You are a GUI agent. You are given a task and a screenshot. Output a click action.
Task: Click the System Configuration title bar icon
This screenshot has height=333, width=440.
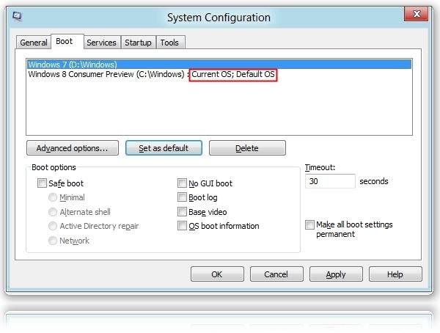click(x=17, y=16)
